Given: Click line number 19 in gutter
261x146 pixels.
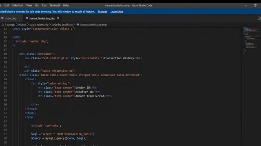Looking at the screenshot, I should click(x=5, y=58).
